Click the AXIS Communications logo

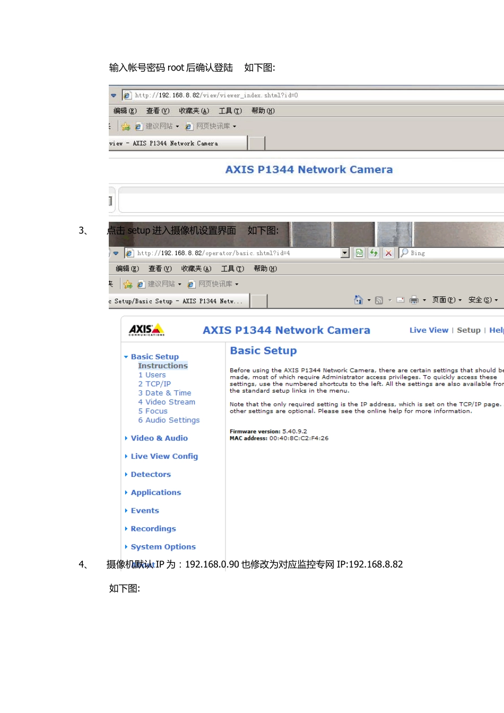pyautogui.click(x=146, y=330)
